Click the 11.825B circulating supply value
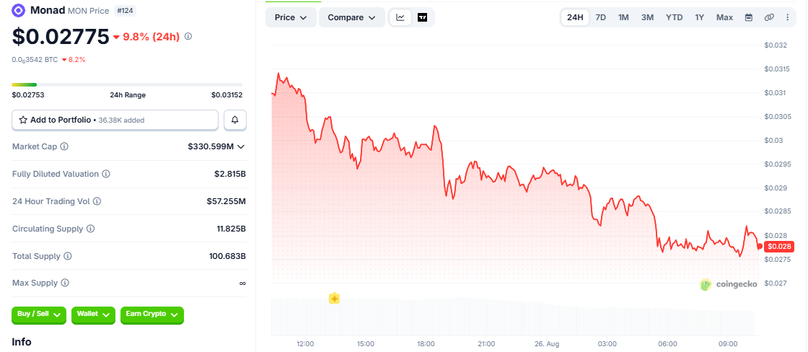 (232, 229)
